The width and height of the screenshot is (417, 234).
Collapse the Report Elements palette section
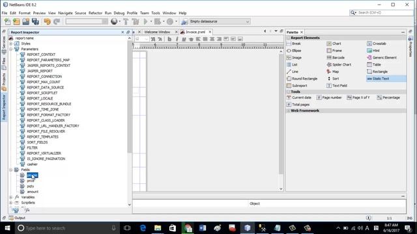(289, 38)
